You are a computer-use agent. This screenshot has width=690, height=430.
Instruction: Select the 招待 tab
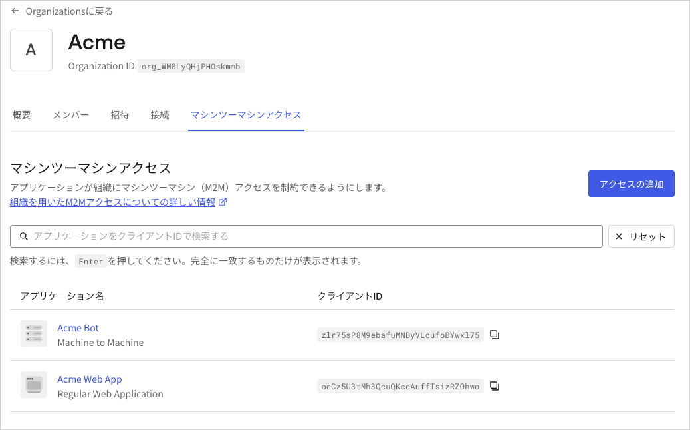[x=120, y=115]
